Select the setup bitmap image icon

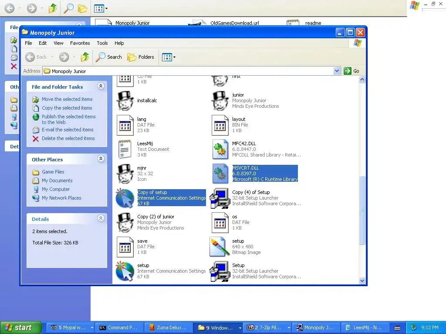tap(220, 247)
